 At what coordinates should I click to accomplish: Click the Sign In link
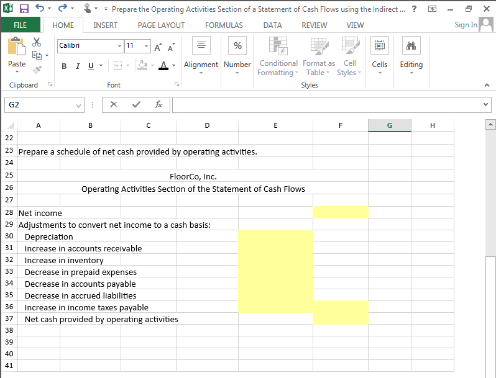coord(466,25)
